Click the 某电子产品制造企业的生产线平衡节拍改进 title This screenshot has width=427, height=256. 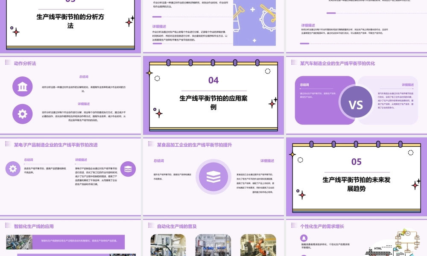click(56, 145)
